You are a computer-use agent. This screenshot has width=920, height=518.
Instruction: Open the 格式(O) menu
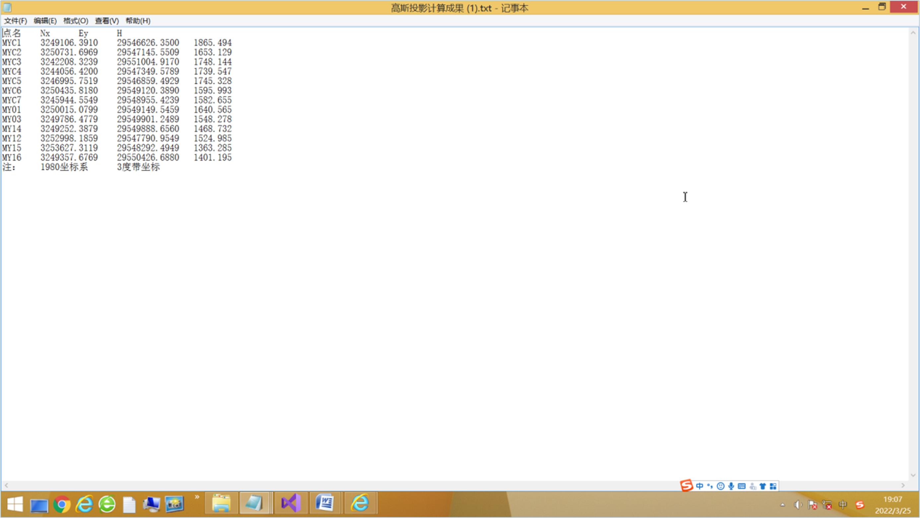tap(76, 21)
